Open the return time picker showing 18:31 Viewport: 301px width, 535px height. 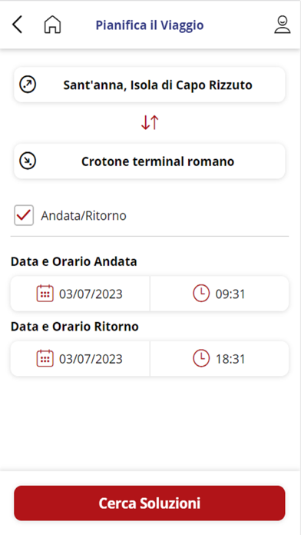click(220, 359)
